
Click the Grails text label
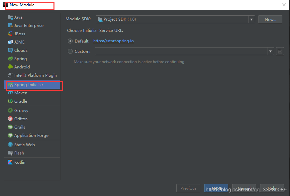tap(20, 127)
